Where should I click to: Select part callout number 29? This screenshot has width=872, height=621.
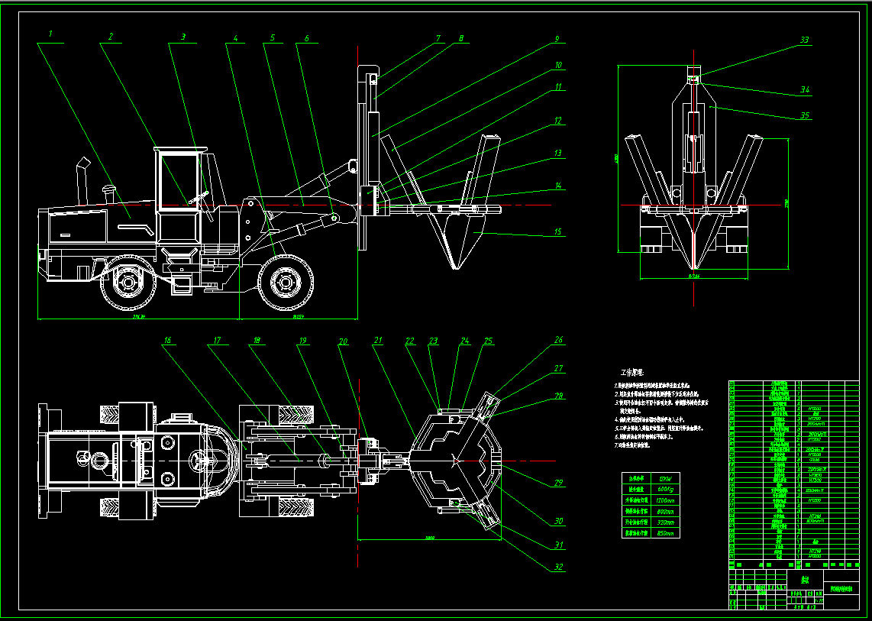[x=558, y=483]
